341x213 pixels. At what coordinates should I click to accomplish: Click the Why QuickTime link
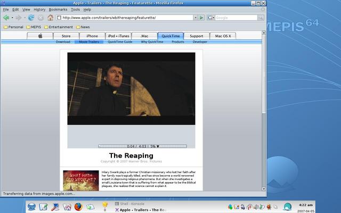pos(152,42)
